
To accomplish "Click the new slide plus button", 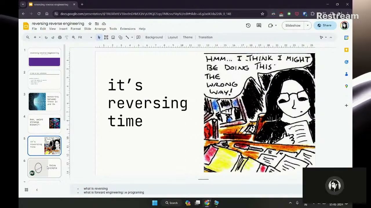I will 35,37.
